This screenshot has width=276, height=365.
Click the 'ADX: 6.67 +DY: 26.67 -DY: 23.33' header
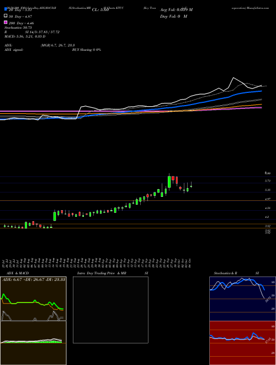coord(34,279)
